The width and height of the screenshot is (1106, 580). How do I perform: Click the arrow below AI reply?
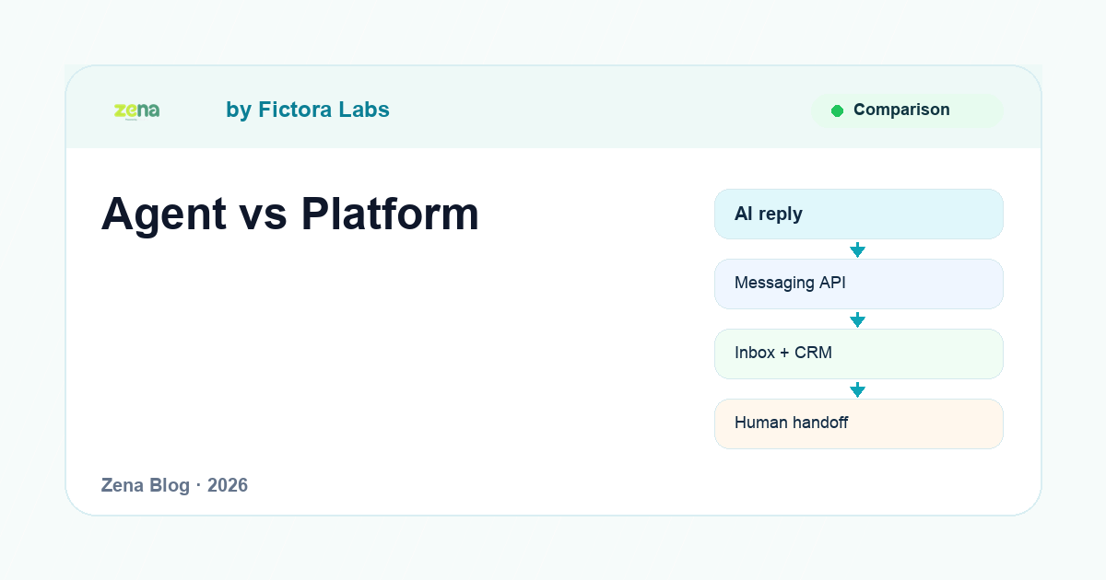[857, 249]
